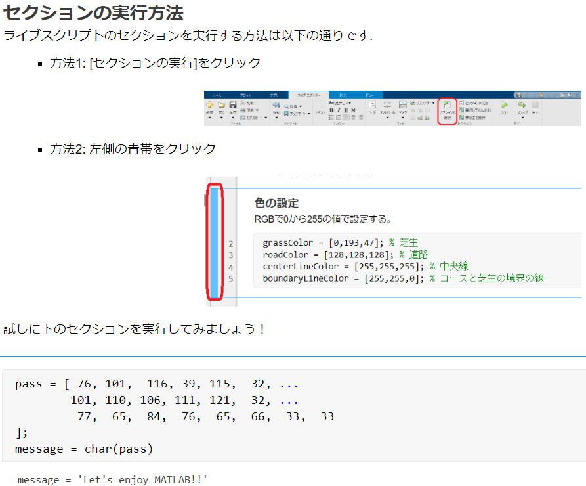Open the エクスポート dropdown arrow

tap(265, 118)
